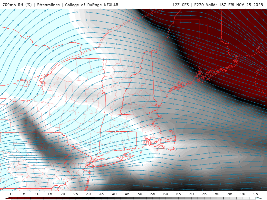Click the 15 tick label on RH scale
Viewport: 267px width, 200px height.
[x=50, y=194]
